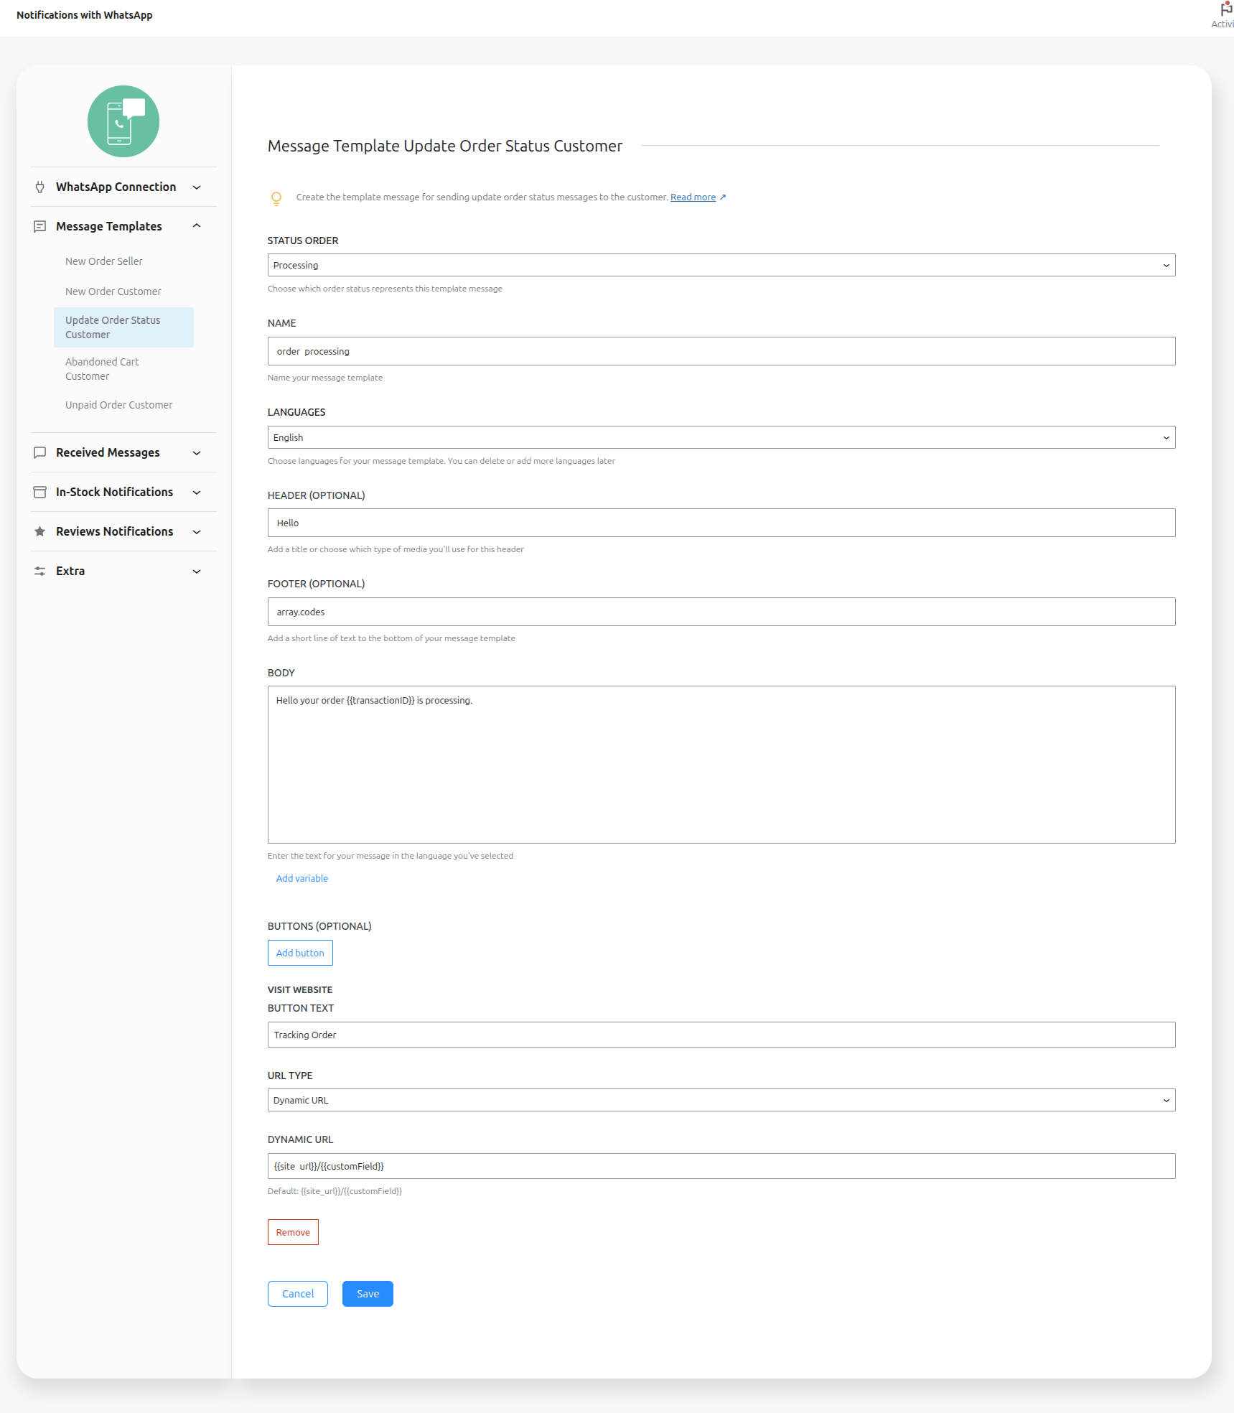Click the In-Stock Notifications box icon
Screen dimensions: 1234x1413
[40, 493]
